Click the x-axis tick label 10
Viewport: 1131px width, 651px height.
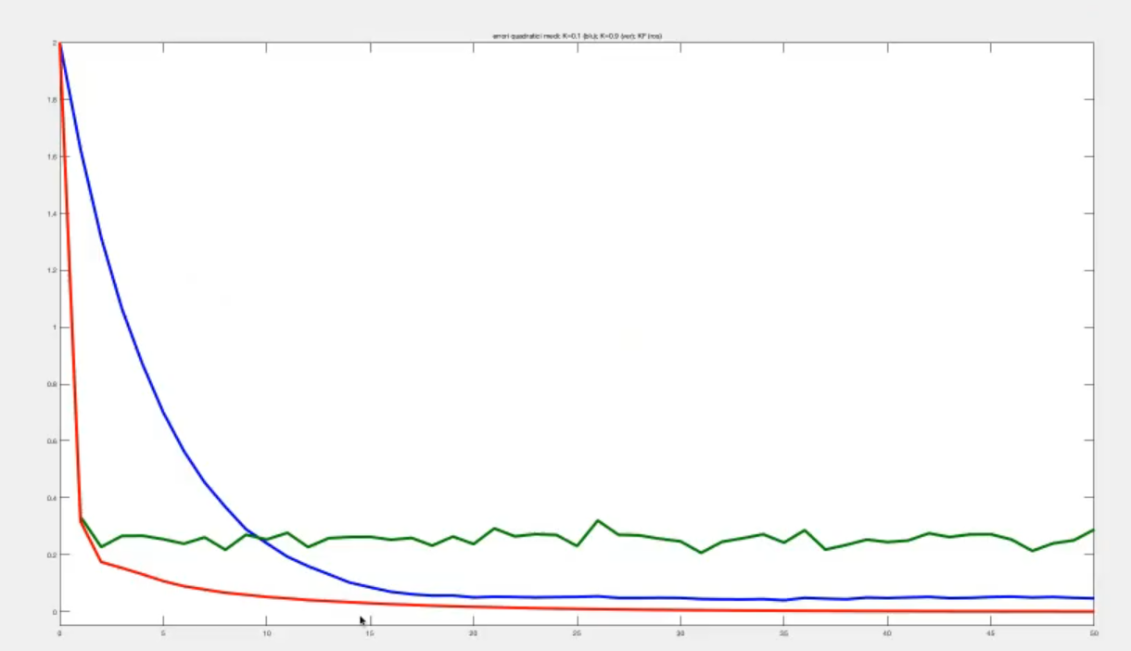pos(266,633)
